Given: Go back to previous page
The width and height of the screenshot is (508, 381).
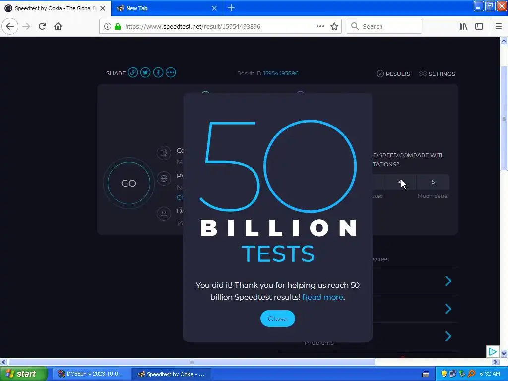Looking at the screenshot, I should click(x=10, y=26).
